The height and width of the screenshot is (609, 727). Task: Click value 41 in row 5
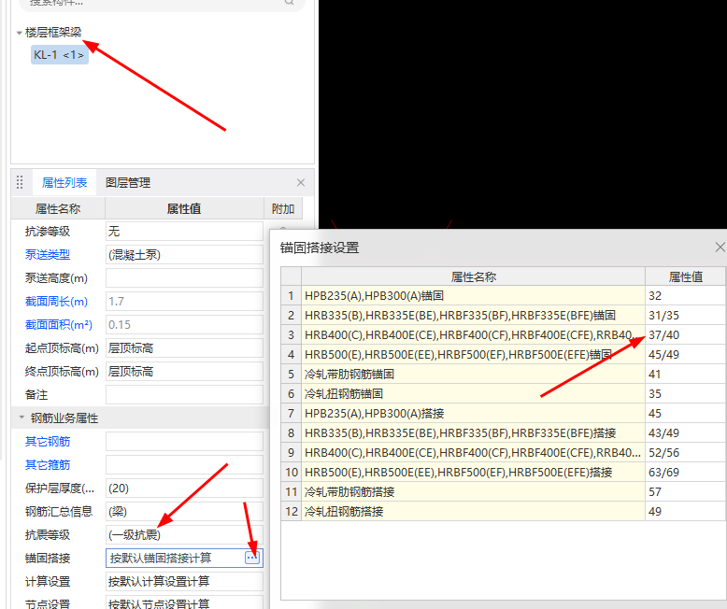(685, 374)
